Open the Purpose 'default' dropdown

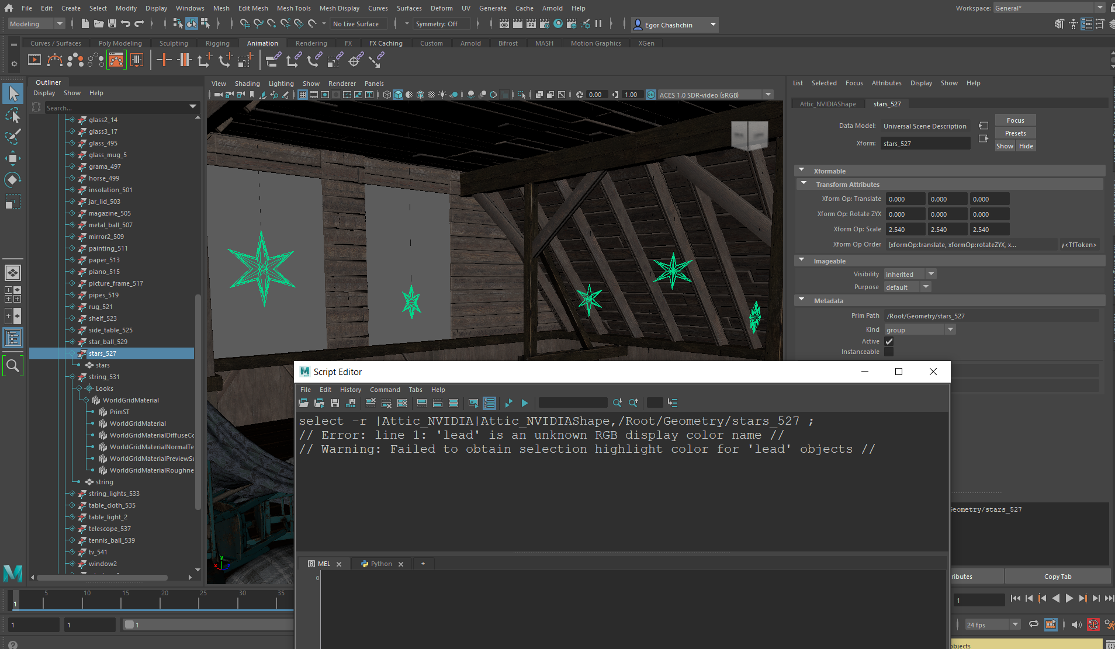tap(907, 287)
